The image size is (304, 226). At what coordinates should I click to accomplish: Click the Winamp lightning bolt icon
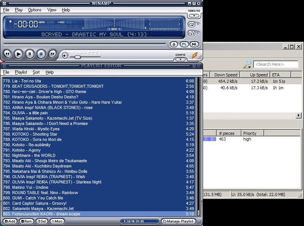pyautogui.click(x=194, y=55)
